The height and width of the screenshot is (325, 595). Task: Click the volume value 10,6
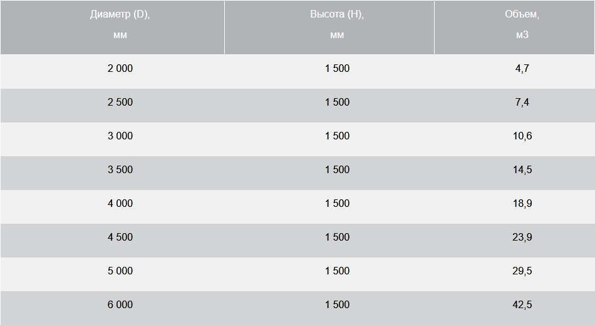pos(522,136)
